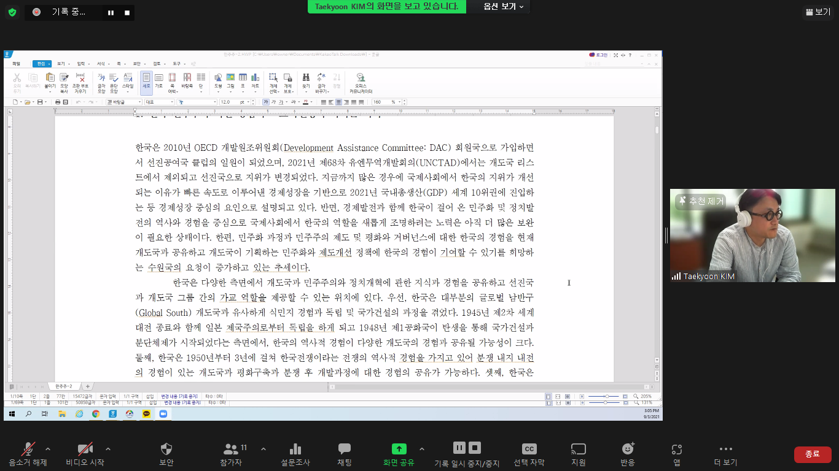Toggle italic (가) formatting button
This screenshot has width=839, height=471.
(273, 102)
